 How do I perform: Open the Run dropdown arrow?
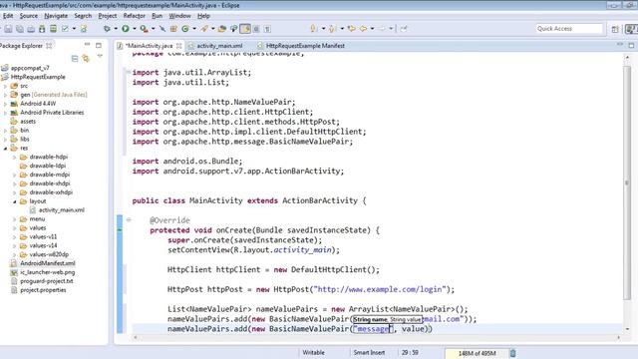point(134,29)
